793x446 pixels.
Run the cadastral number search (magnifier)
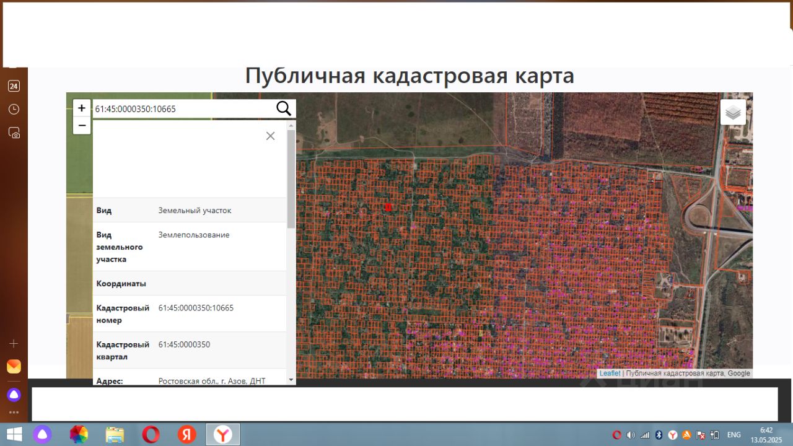coord(284,108)
